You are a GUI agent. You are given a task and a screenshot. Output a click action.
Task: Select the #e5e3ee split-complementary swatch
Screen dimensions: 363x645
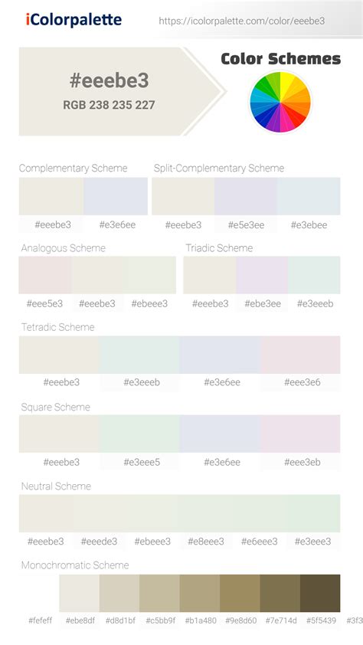(246, 196)
